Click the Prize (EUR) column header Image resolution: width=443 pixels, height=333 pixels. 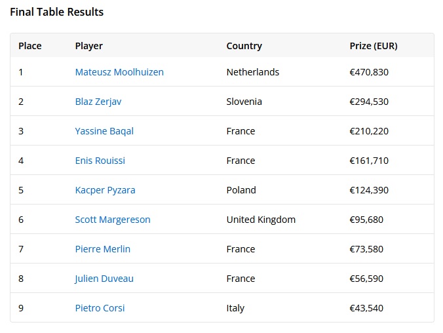(374, 46)
